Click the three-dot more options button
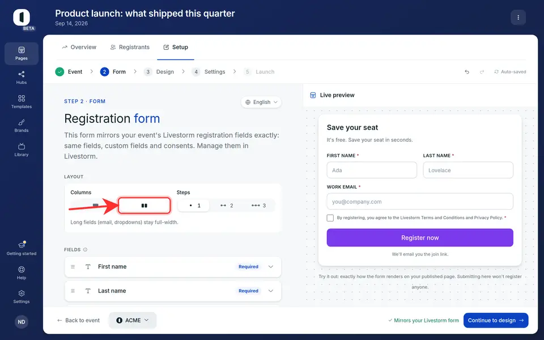The image size is (544, 340). tap(518, 18)
